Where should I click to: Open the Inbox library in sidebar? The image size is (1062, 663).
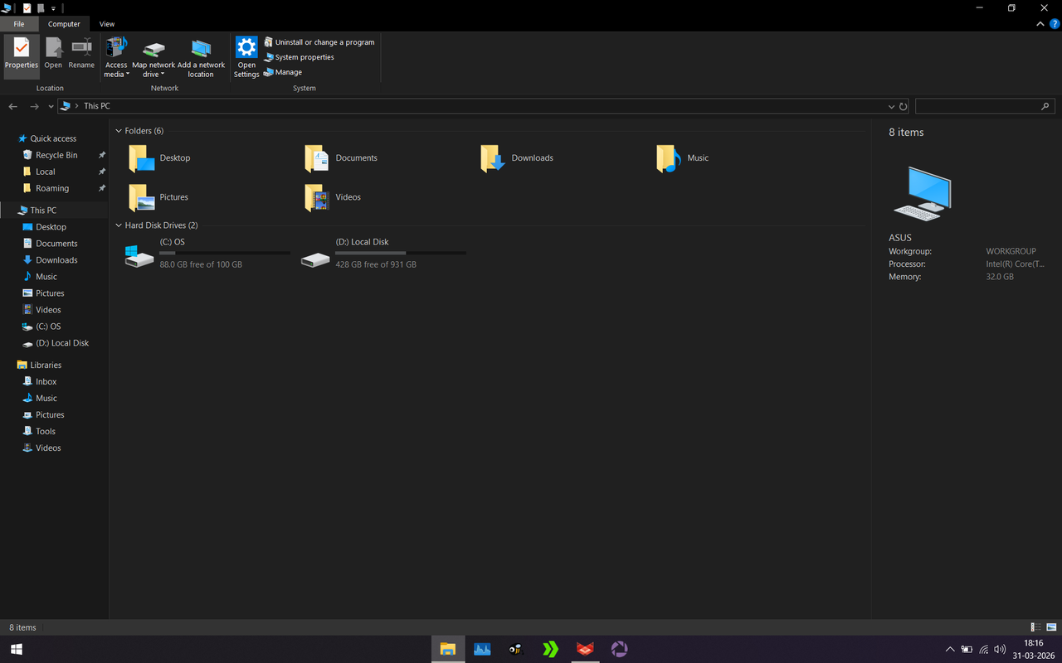coord(46,382)
